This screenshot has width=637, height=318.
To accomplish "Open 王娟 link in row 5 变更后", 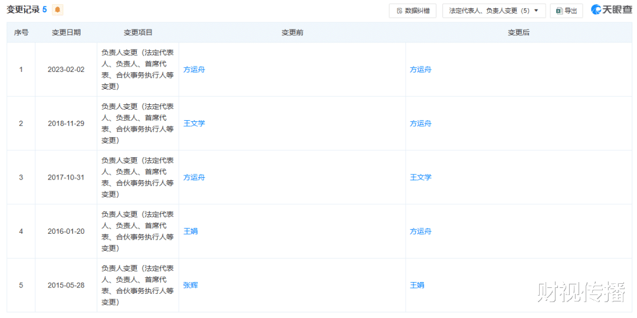I will click(417, 285).
